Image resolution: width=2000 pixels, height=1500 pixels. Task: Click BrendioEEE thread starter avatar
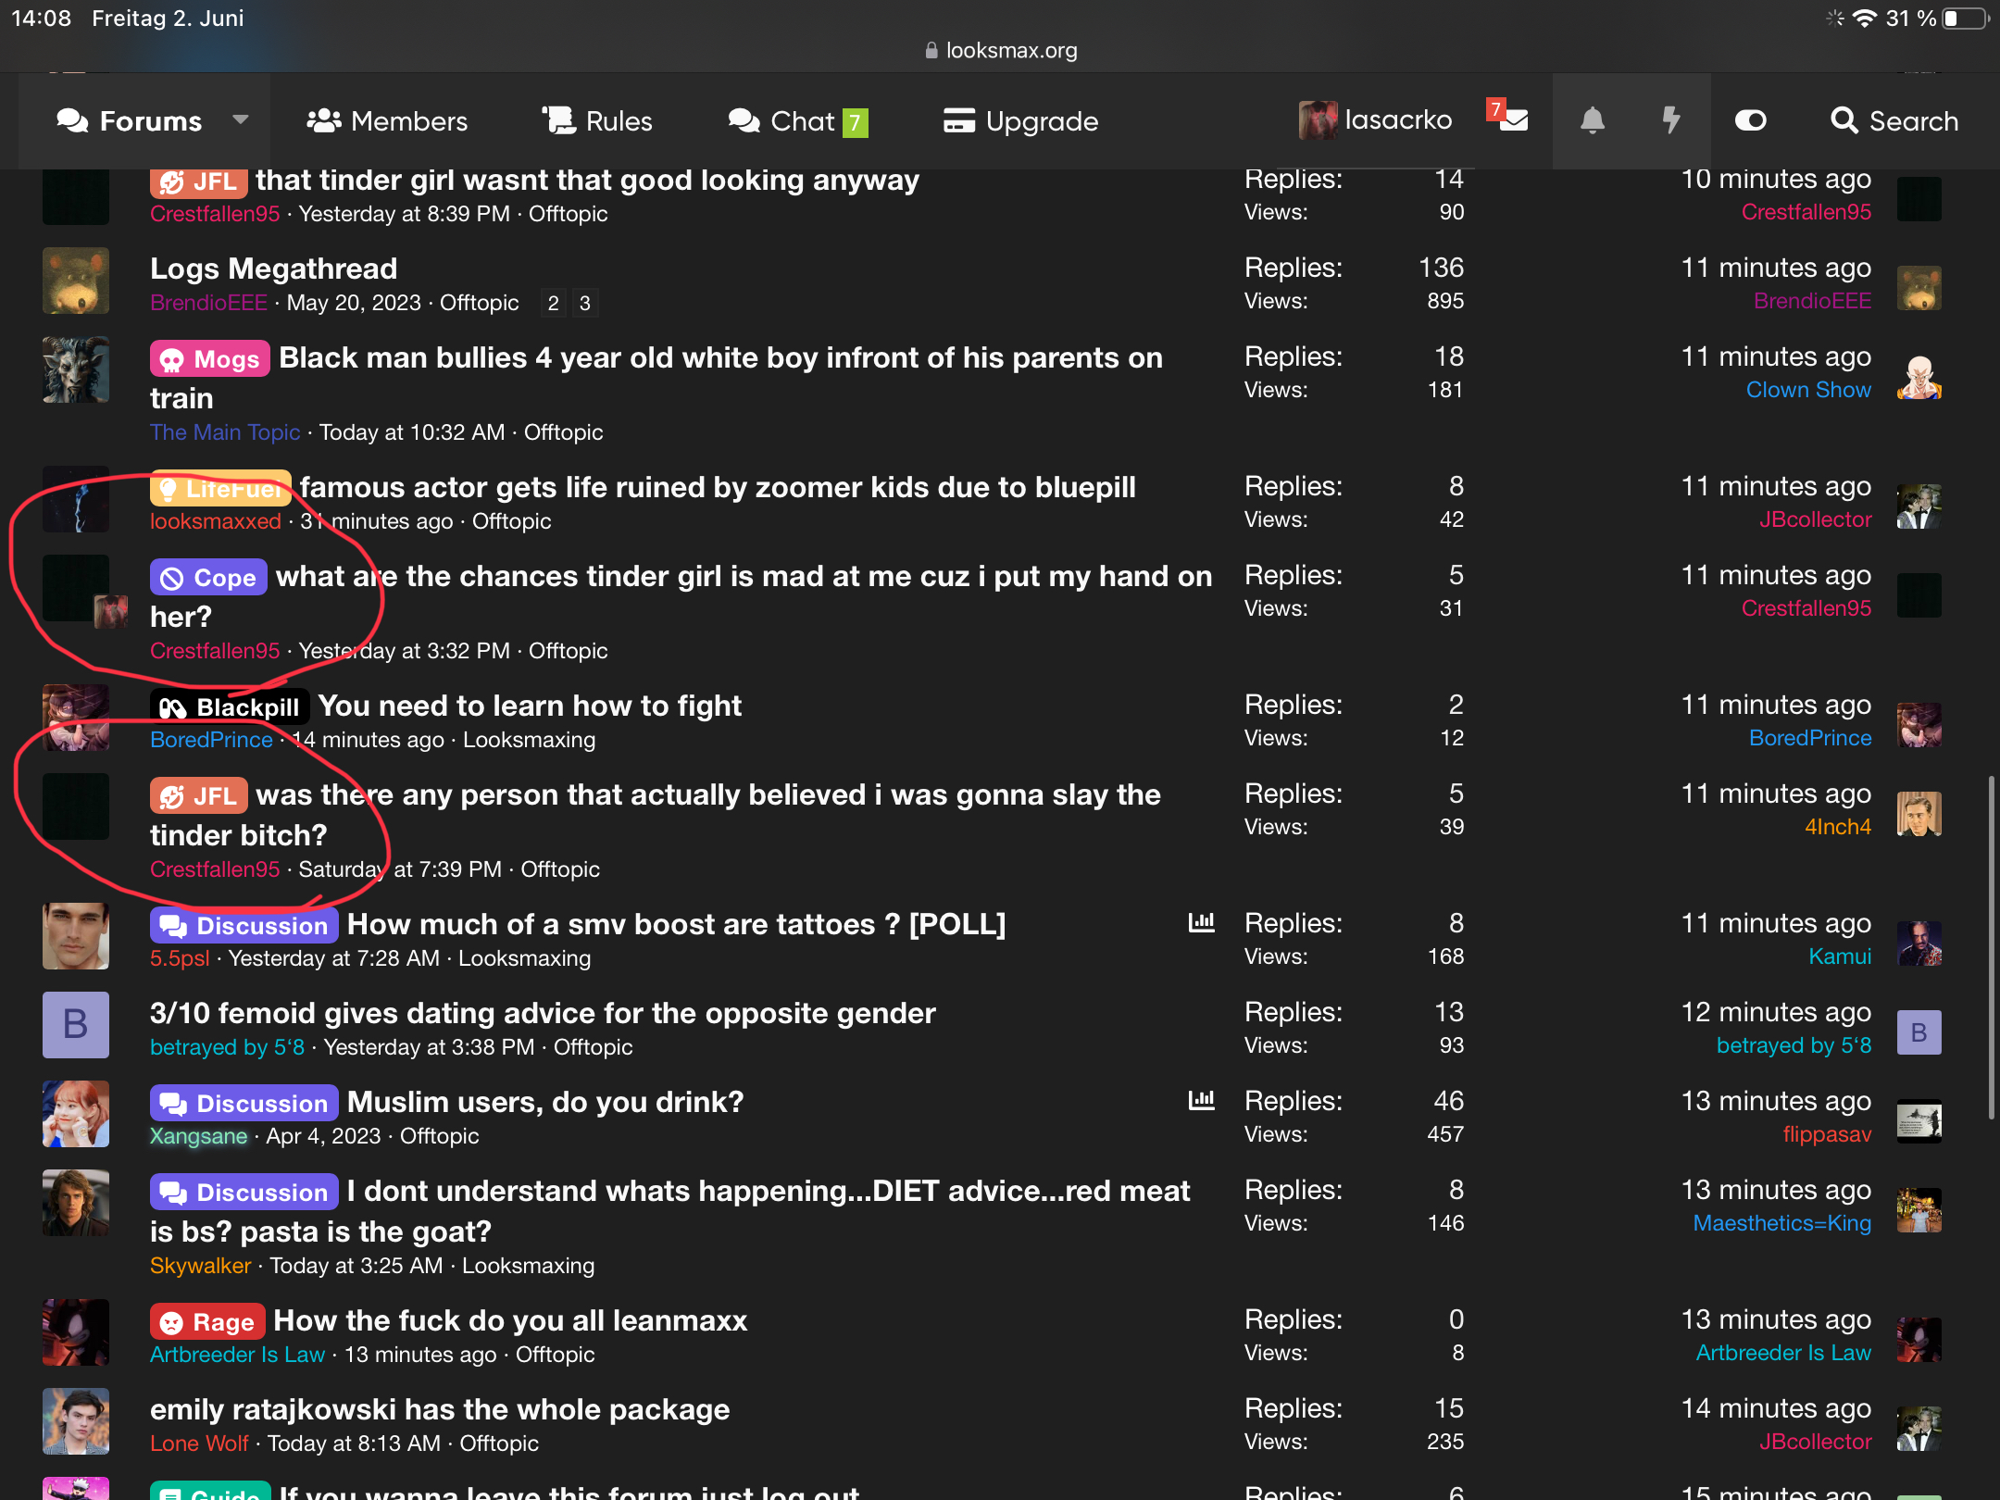[x=76, y=281]
